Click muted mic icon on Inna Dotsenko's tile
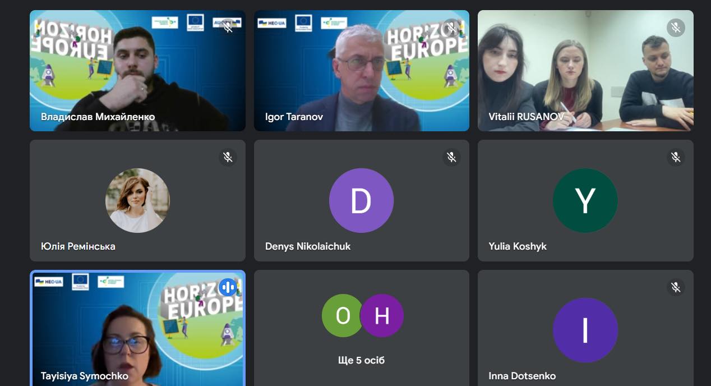The image size is (711, 386). [676, 287]
